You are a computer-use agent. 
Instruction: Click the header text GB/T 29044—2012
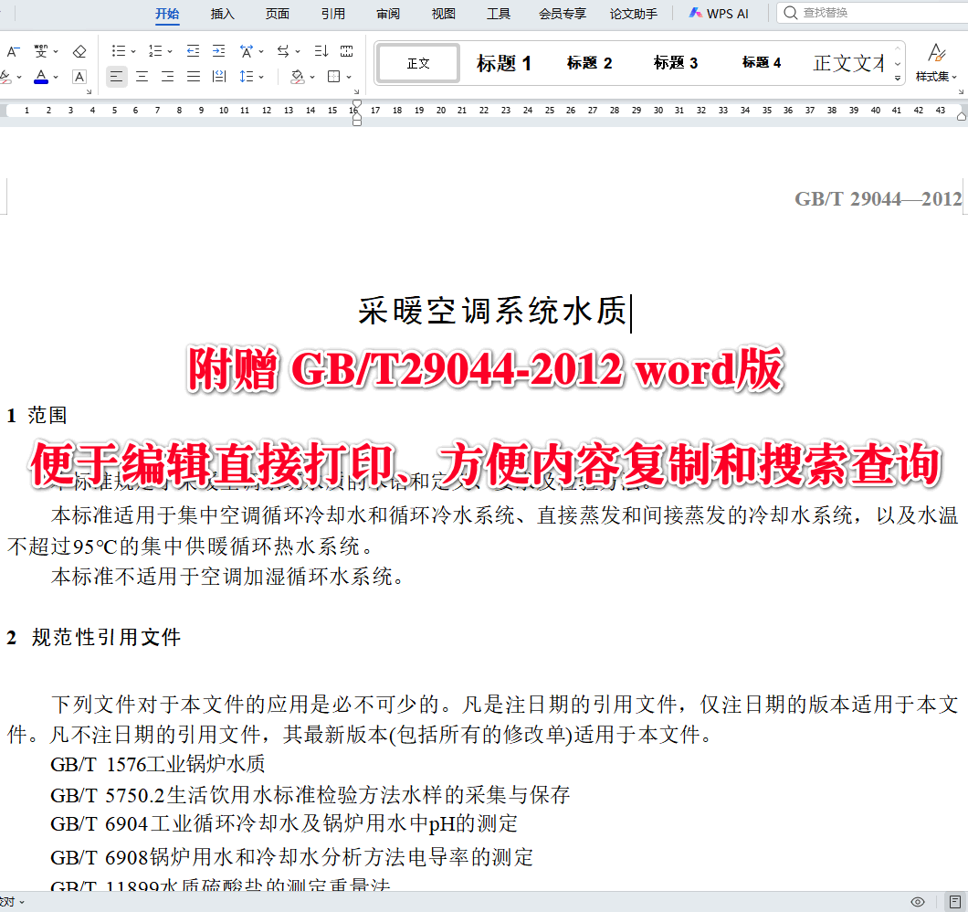[x=878, y=199]
